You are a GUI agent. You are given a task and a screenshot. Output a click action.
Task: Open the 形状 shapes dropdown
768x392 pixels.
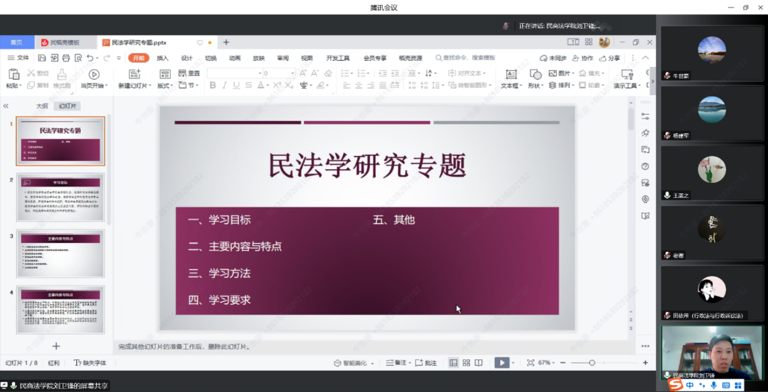tap(535, 86)
